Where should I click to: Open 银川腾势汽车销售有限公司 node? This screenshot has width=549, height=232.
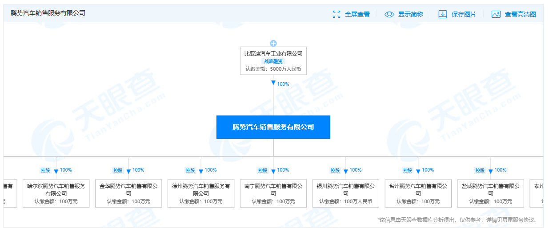pyautogui.click(x=346, y=193)
